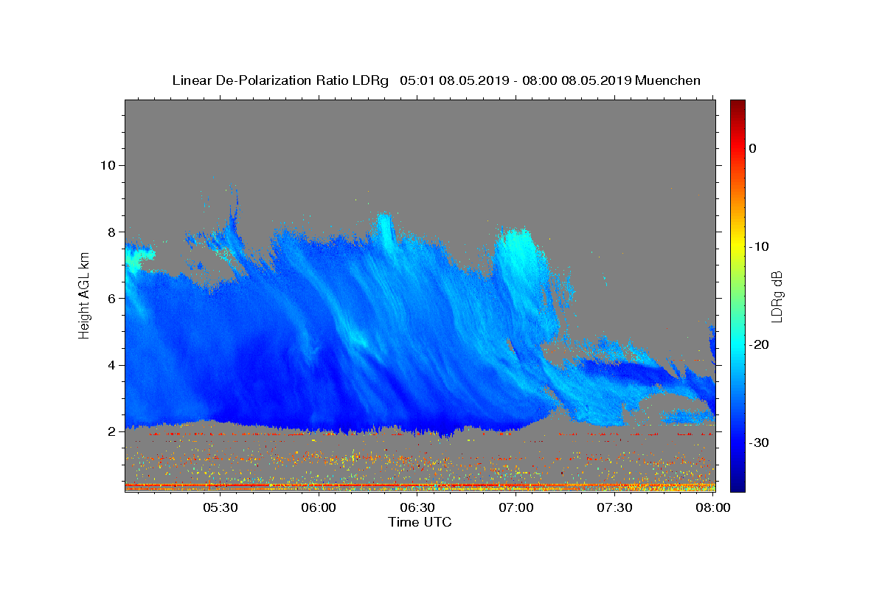The height and width of the screenshot is (590, 885).
Task: Click the colorbar value label -30
Action: click(759, 442)
